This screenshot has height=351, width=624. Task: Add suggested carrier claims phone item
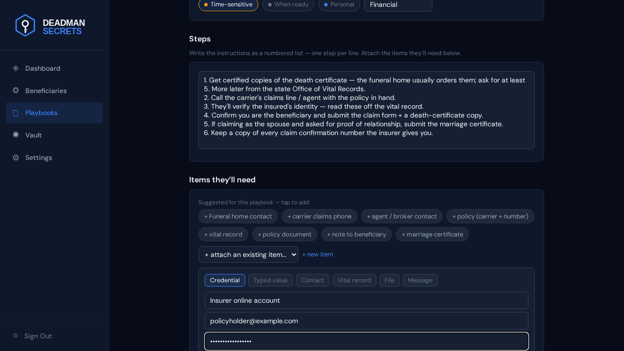coord(319,216)
